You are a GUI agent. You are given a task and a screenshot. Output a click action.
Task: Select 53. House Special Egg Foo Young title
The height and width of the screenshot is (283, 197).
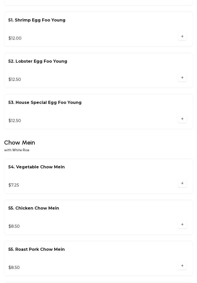point(45,103)
